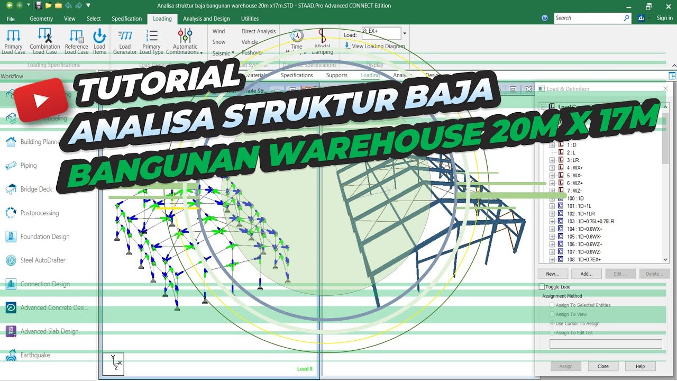
Task: Click the Time History icon
Action: pyautogui.click(x=297, y=42)
